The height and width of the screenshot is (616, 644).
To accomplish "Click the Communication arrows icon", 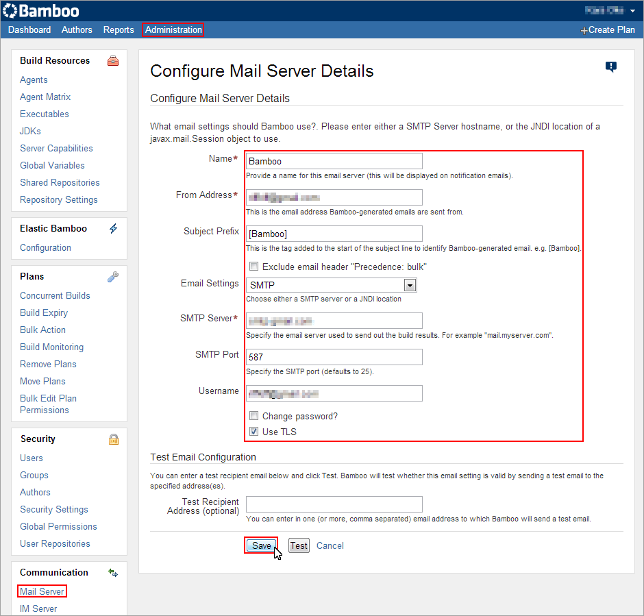I will 113,573.
